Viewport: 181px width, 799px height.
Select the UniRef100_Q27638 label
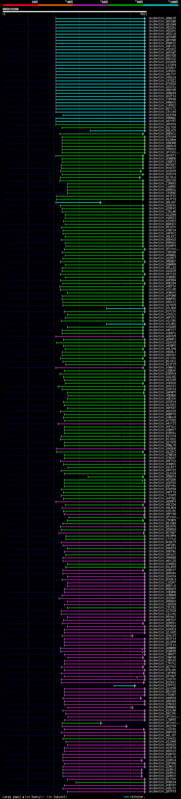click(162, 611)
